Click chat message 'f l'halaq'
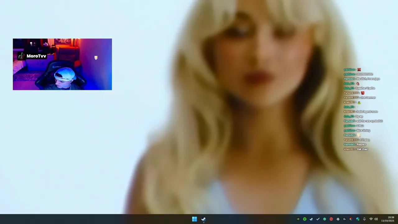The image size is (398, 224). (x=365, y=140)
